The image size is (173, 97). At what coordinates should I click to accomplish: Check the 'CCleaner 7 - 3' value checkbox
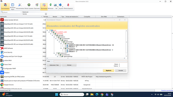66,51
